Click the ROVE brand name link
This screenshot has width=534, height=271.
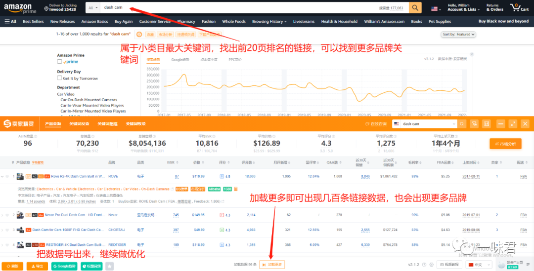(113, 177)
